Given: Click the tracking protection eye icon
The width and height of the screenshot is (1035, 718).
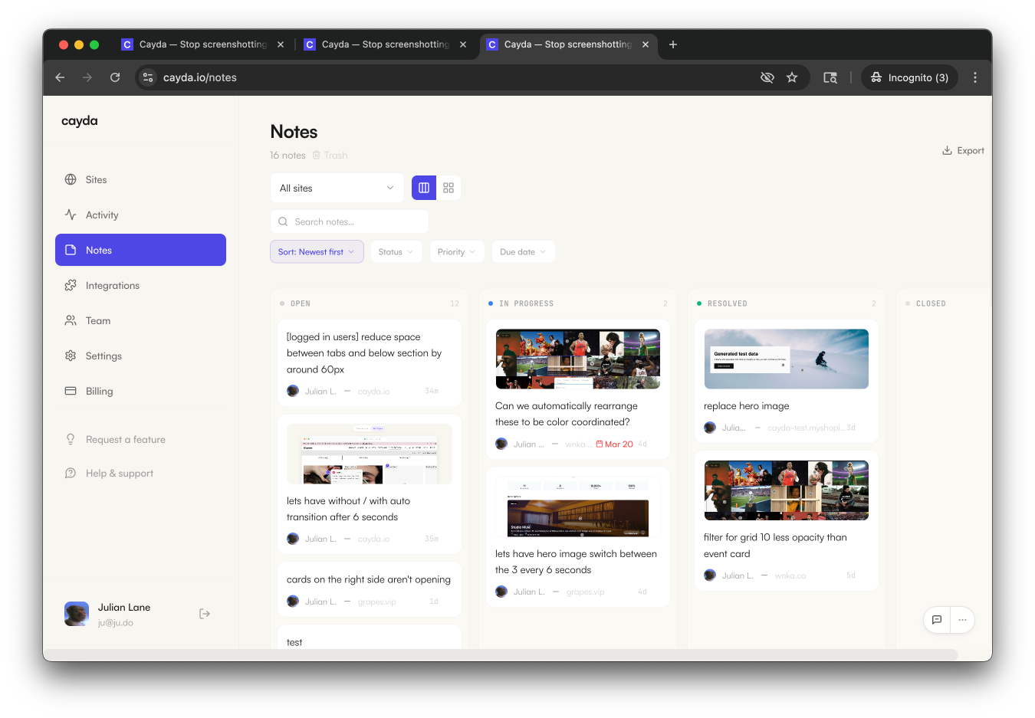Looking at the screenshot, I should coord(767,77).
